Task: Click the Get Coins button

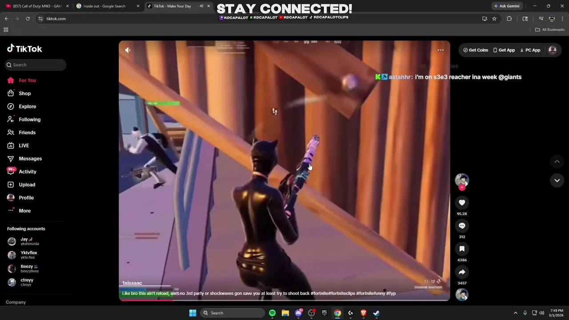Action: [476, 50]
